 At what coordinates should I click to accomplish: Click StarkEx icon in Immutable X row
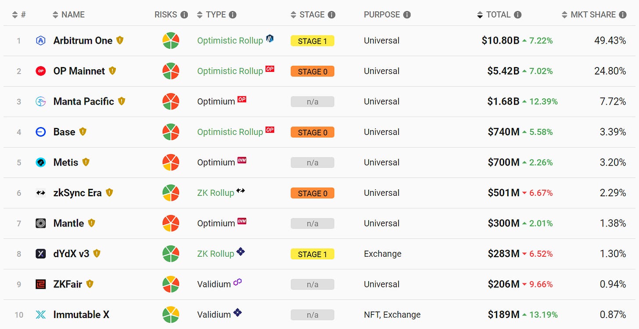point(237,312)
